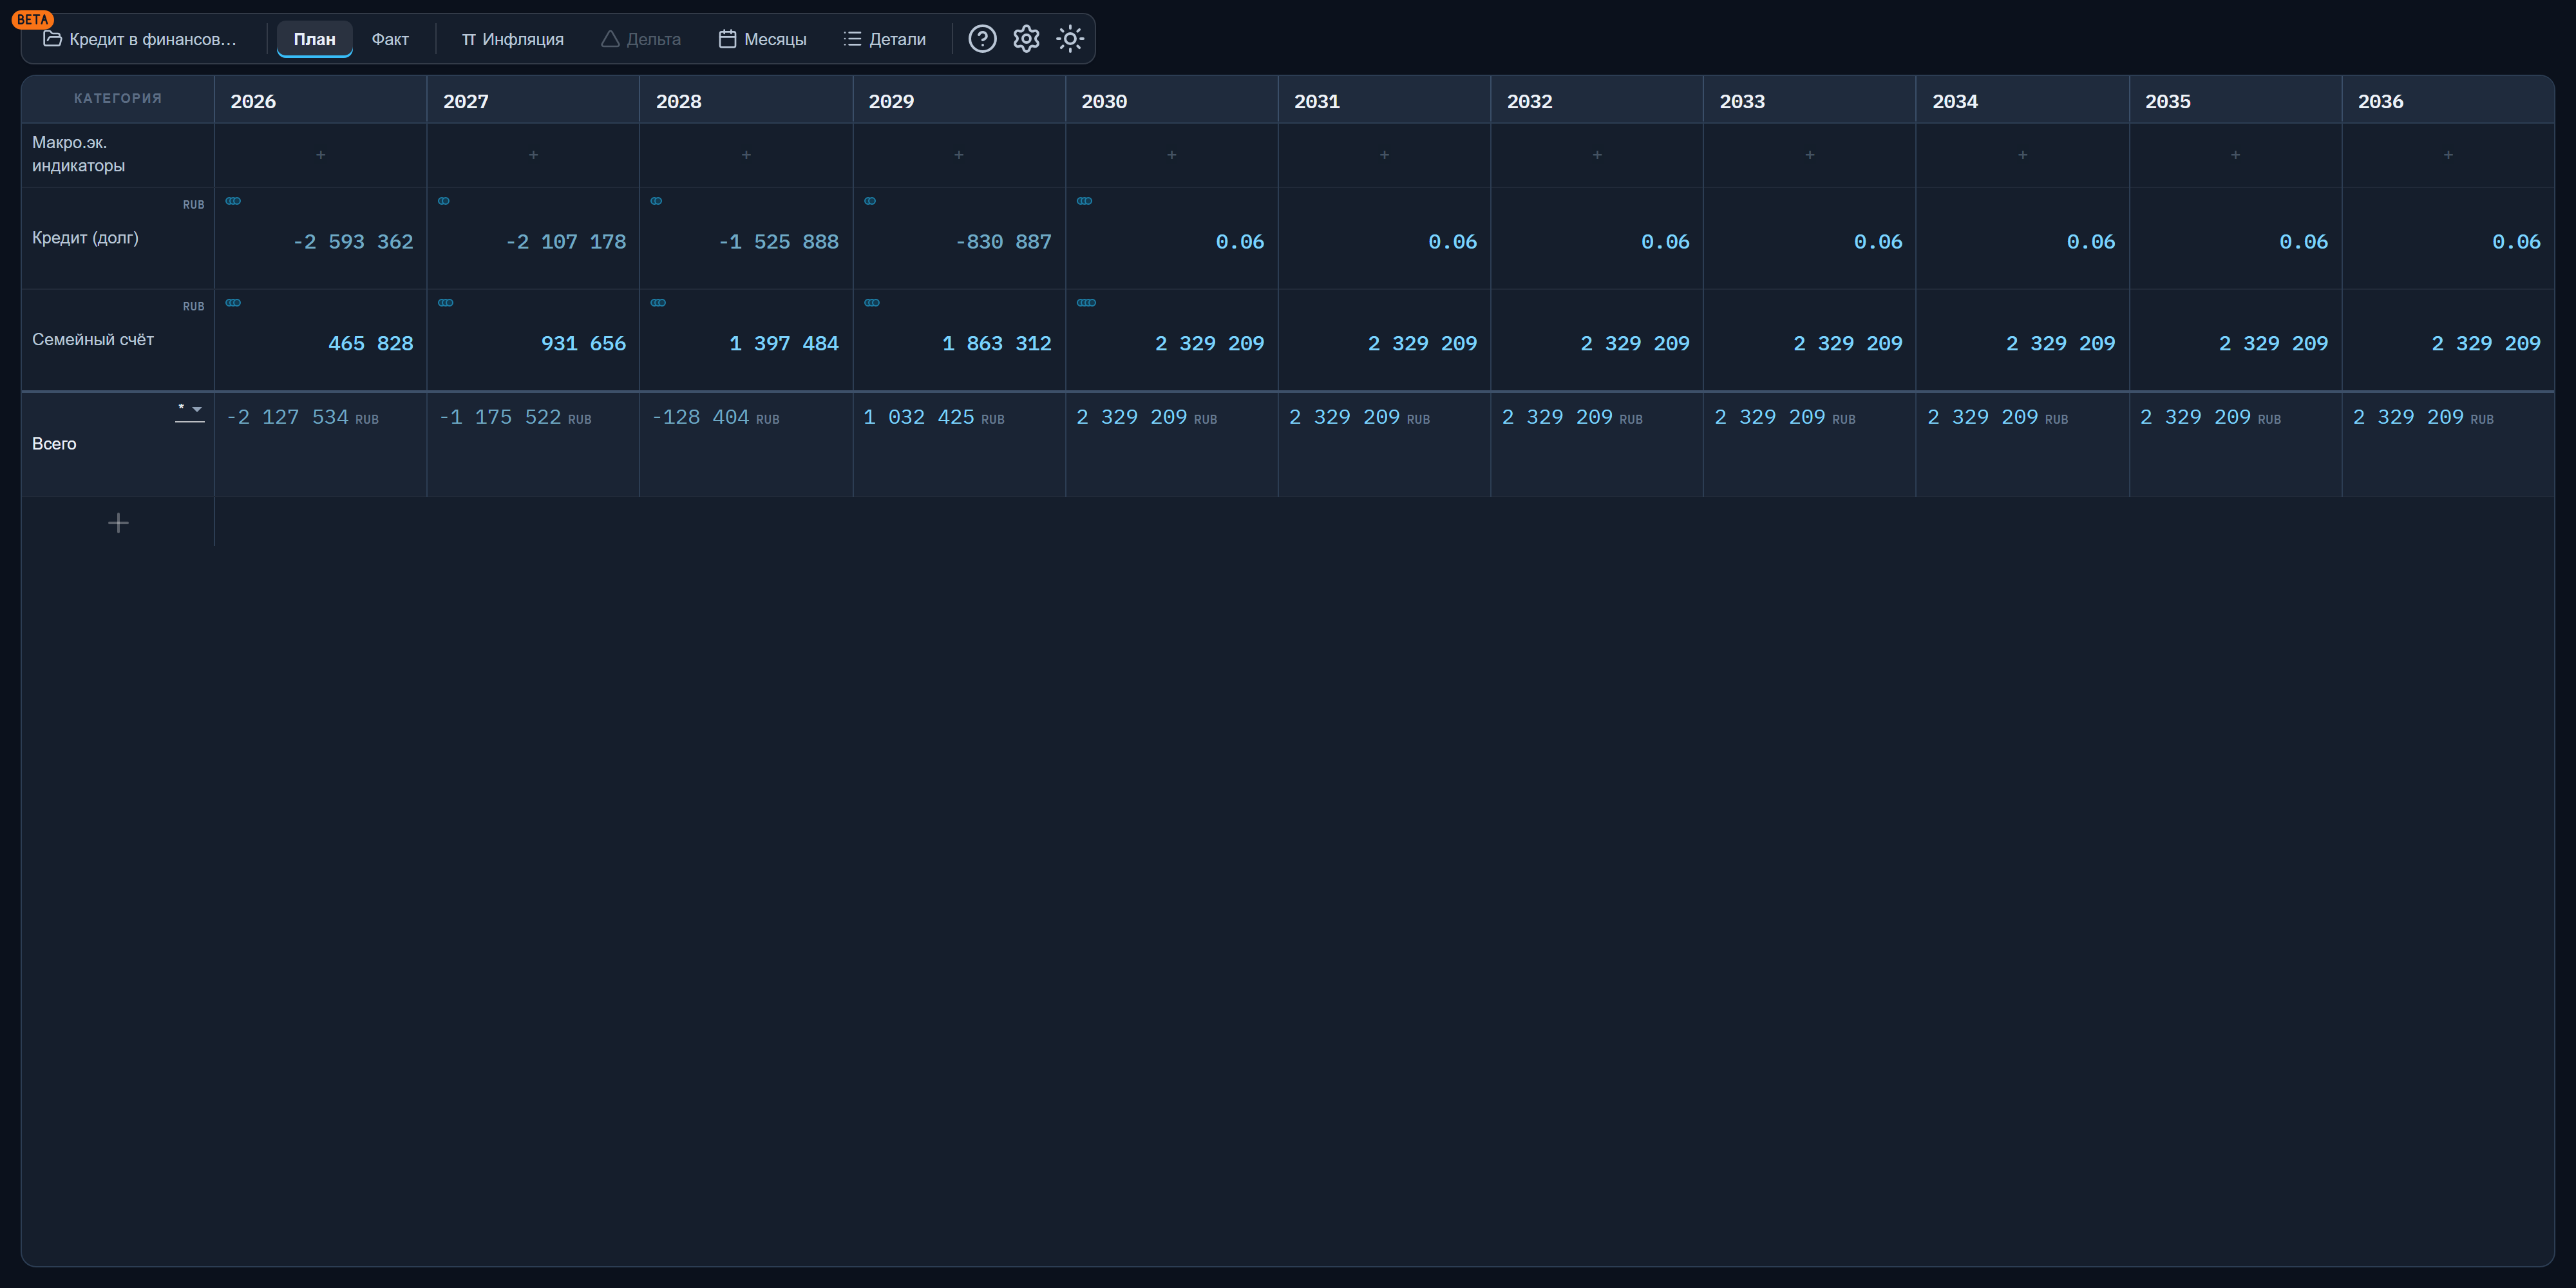The width and height of the screenshot is (2576, 1288).
Task: Click link icon in Семейный счёт 2028 cell
Action: (x=658, y=303)
